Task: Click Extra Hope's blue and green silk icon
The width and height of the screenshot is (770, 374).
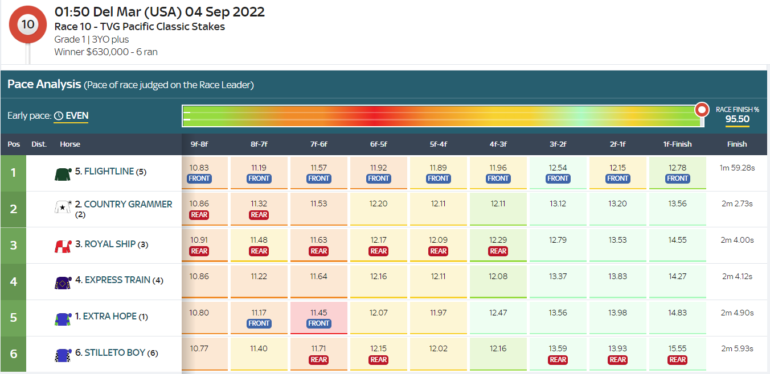Action: pos(62,317)
